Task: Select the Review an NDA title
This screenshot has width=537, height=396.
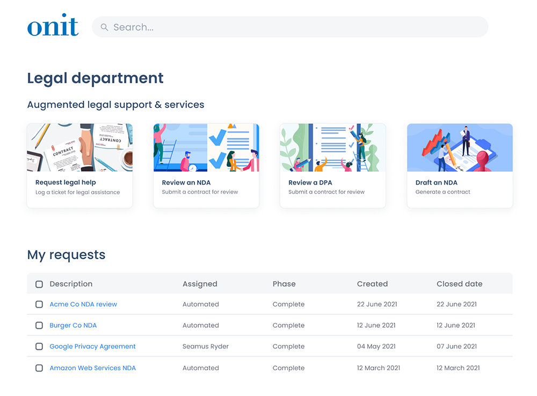Action: 186,182
